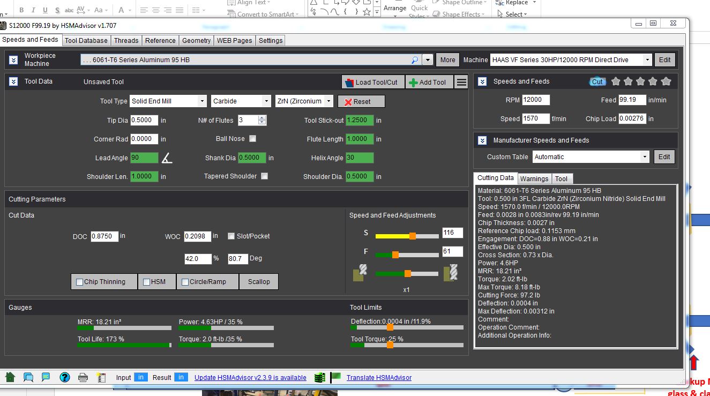710x396 pixels.
Task: Collapse the Tool Data panel
Action: click(13, 81)
